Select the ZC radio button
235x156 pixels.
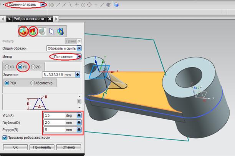click(33, 67)
